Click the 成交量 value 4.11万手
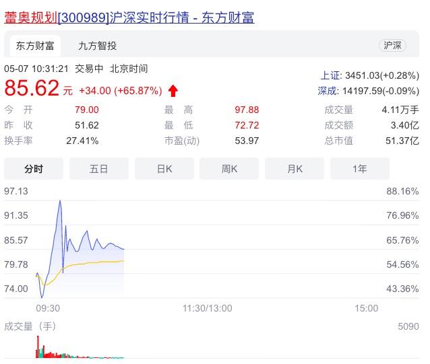 [400, 110]
